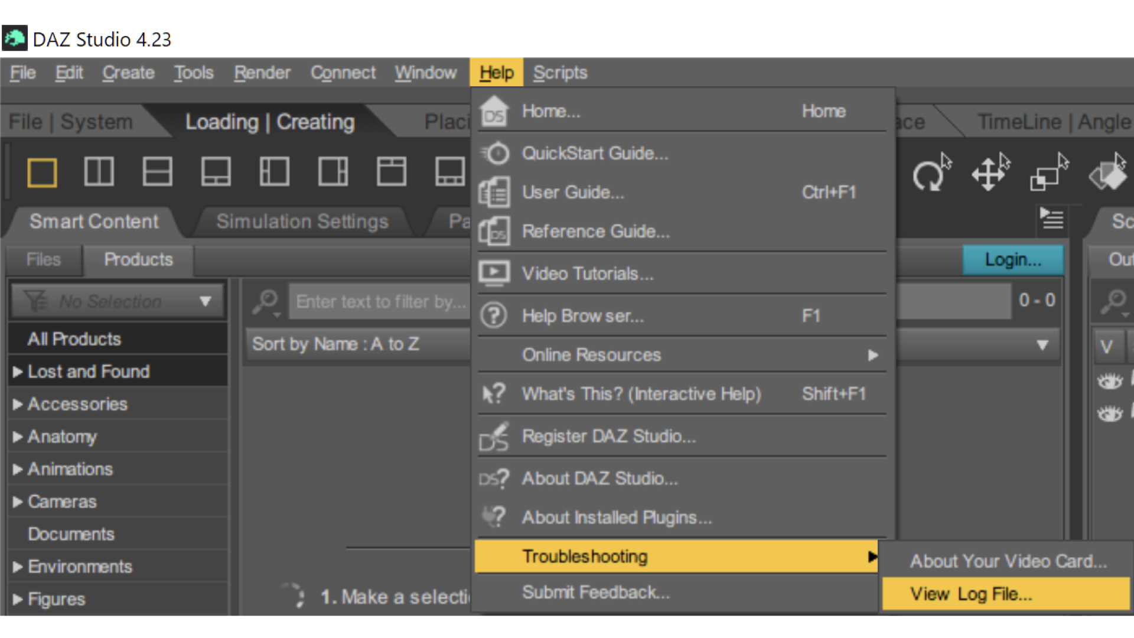Expand the Environments category
Screen dimensions: 1134x638
click(x=18, y=567)
